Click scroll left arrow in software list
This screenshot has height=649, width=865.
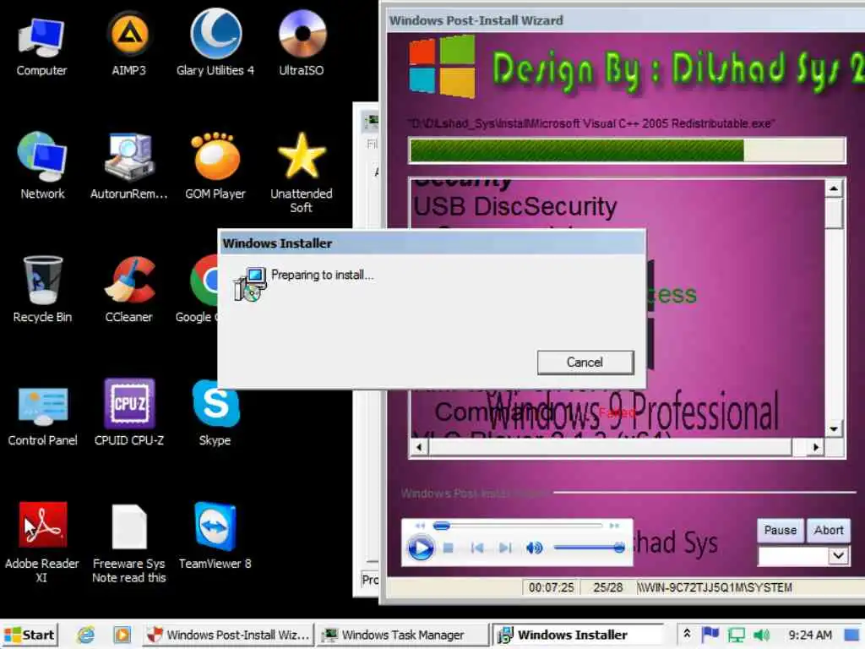click(x=420, y=447)
